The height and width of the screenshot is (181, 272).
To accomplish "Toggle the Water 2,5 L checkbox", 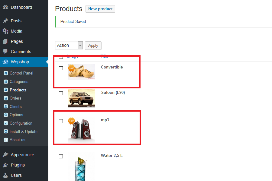I will coord(61,156).
